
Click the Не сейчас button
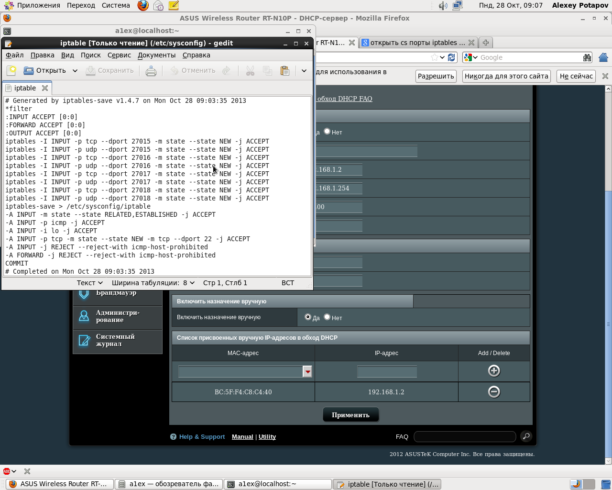tap(576, 76)
